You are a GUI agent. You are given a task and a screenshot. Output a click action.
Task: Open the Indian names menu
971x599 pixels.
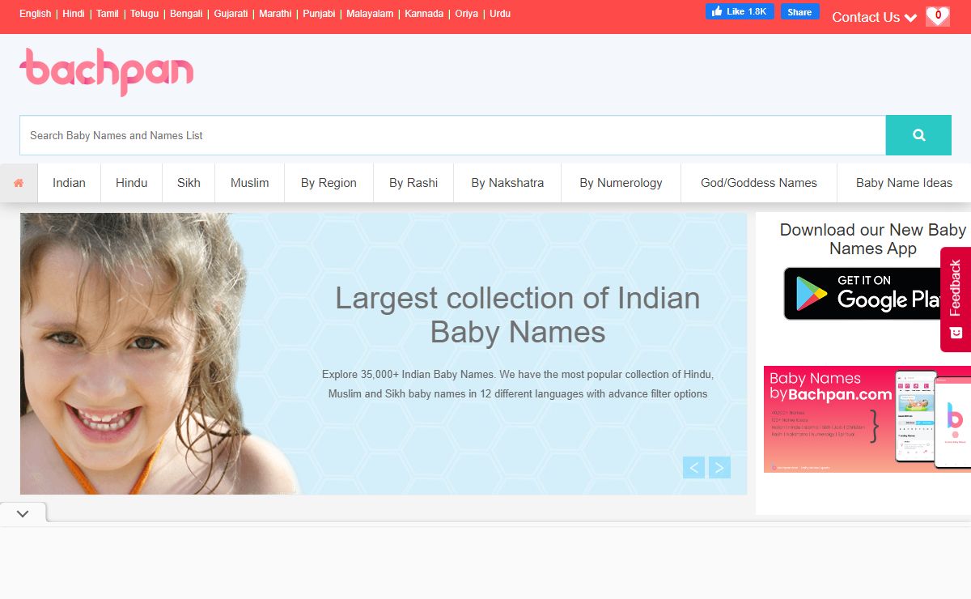[x=69, y=183]
